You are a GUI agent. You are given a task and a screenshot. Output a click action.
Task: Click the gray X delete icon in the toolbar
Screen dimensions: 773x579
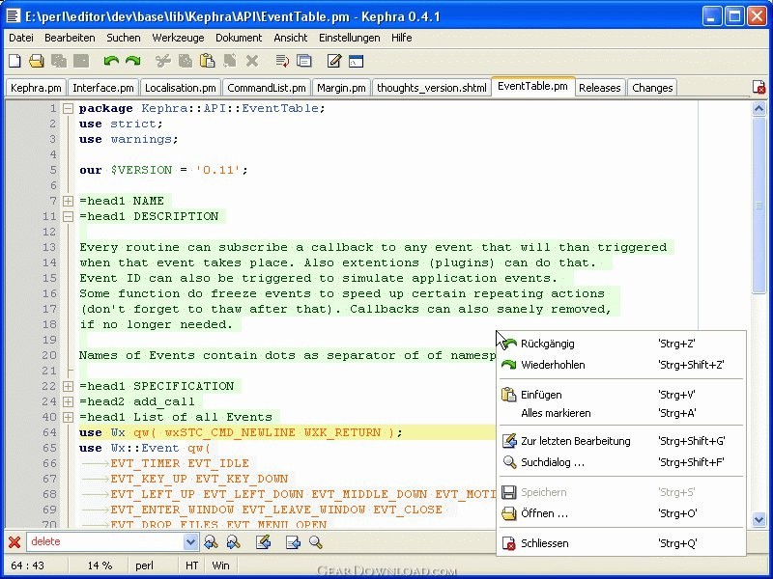pyautogui.click(x=252, y=61)
